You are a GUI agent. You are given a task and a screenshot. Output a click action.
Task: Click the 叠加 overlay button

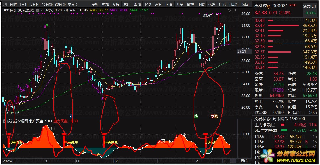tap(105, 5)
